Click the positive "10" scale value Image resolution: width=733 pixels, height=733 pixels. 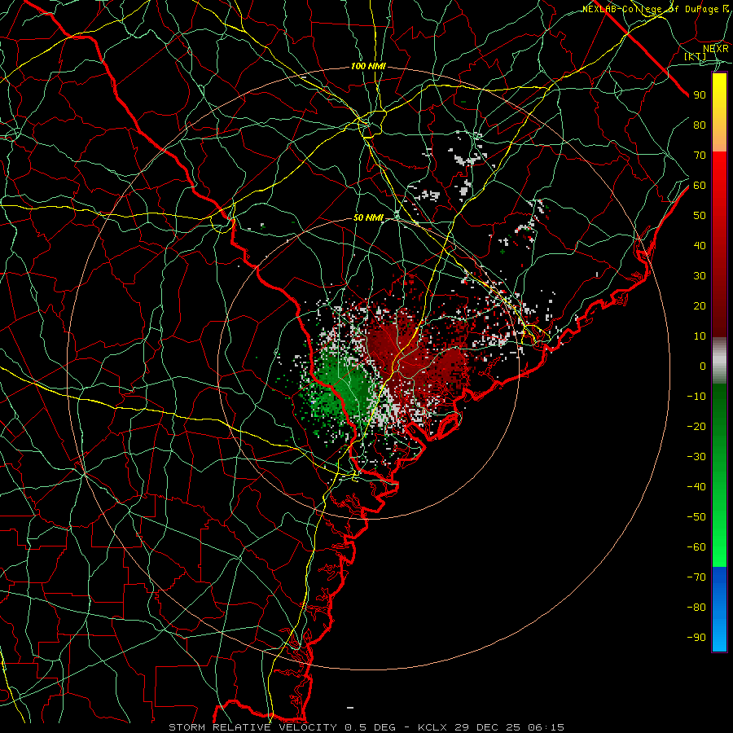(x=700, y=336)
